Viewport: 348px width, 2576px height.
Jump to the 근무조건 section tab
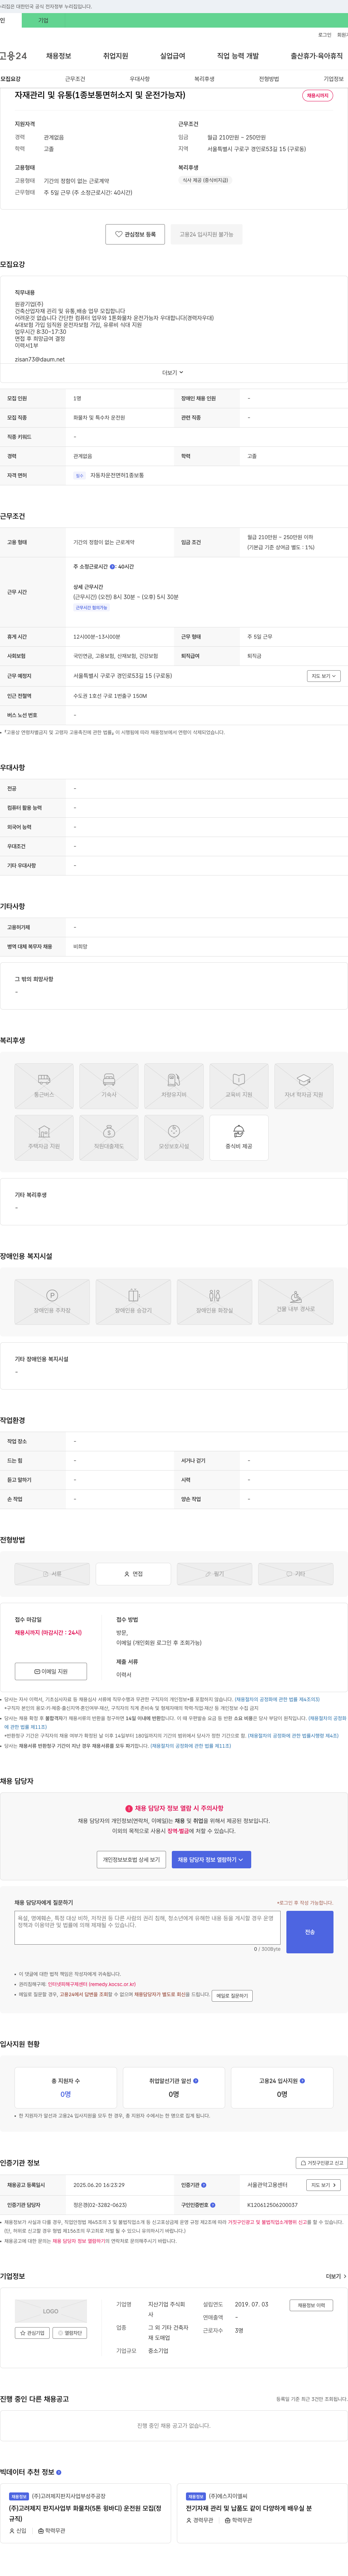point(75,78)
